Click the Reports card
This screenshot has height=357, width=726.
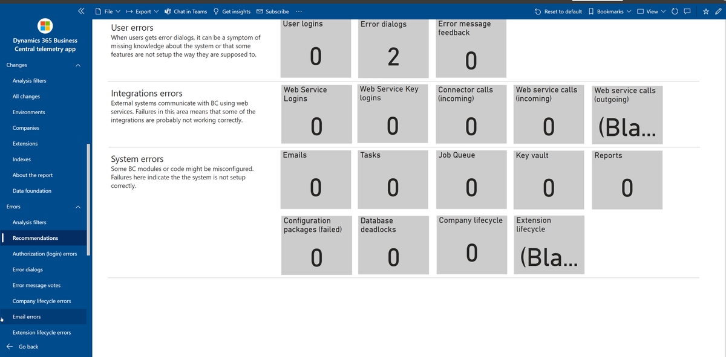[627, 179]
